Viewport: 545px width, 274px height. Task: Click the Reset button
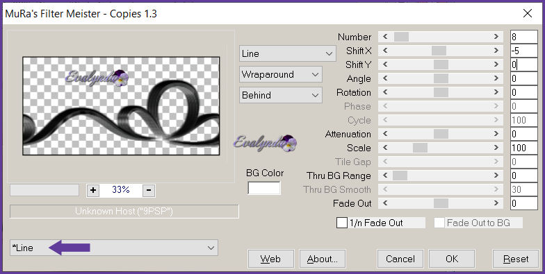[x=516, y=259]
